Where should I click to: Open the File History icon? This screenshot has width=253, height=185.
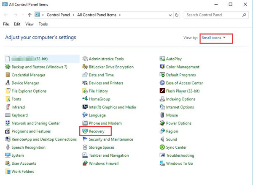click(x=85, y=91)
